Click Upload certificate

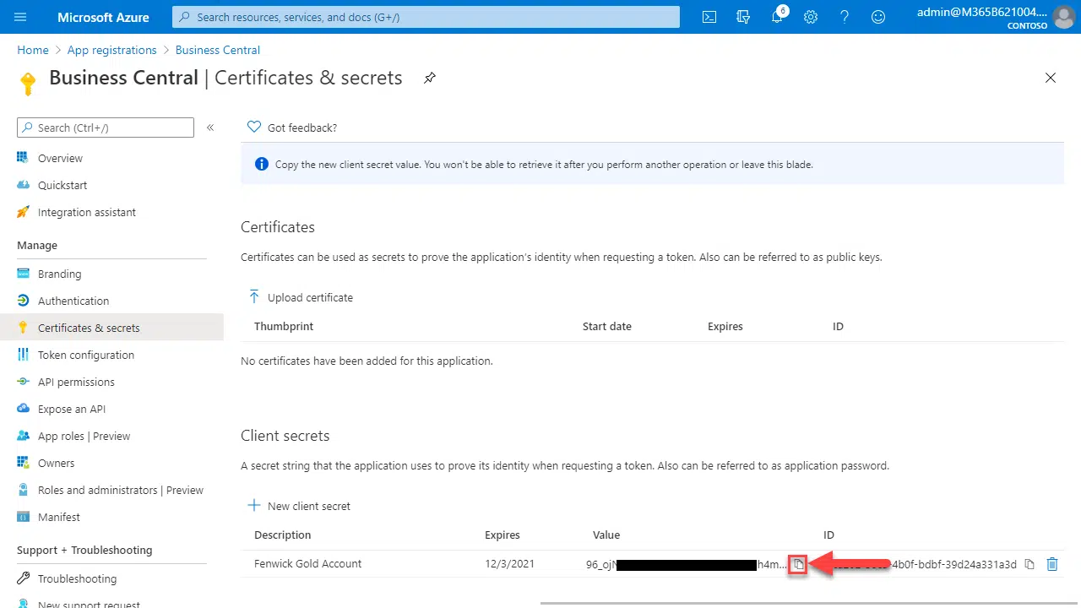coord(301,297)
